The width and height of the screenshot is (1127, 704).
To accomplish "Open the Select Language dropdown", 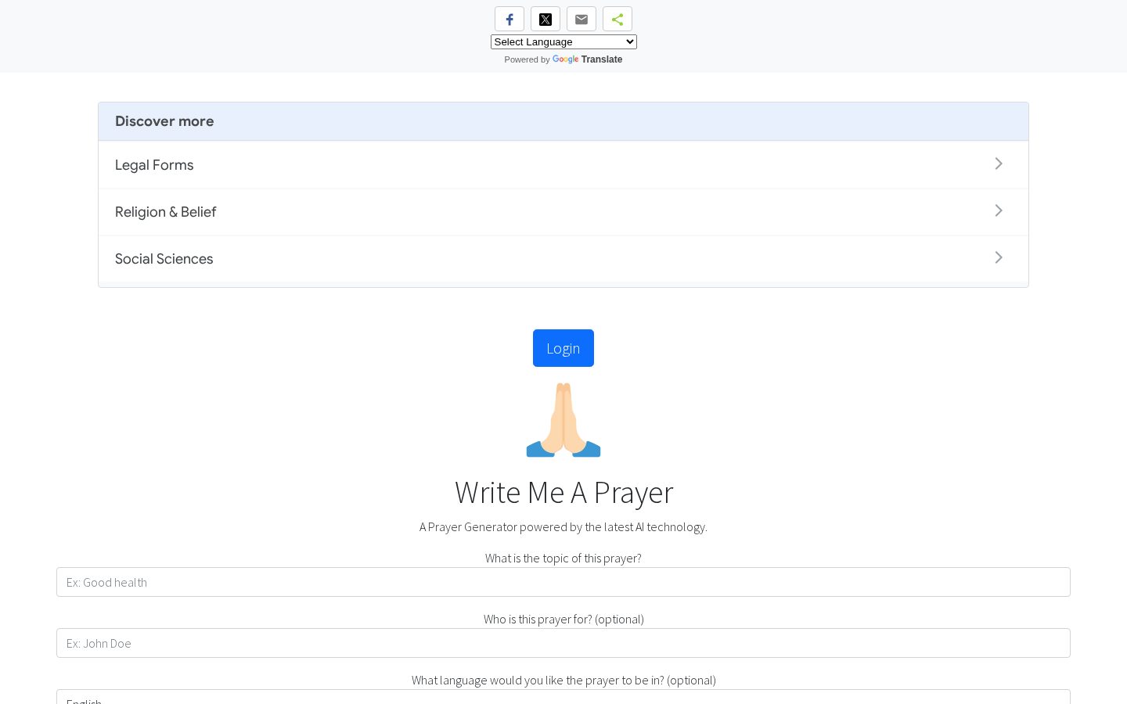I will tap(563, 41).
